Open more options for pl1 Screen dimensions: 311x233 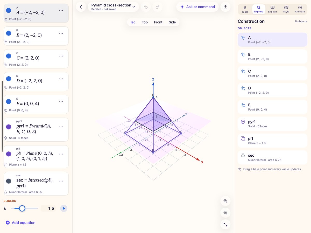61,154
